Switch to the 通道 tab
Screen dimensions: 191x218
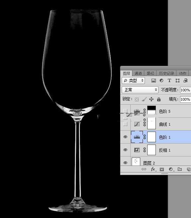138,73
